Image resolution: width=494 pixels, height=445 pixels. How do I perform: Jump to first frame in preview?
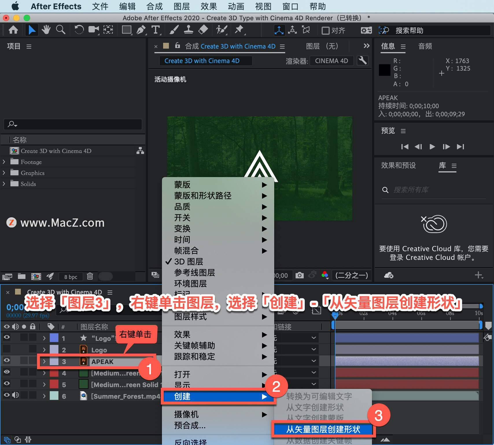[405, 147]
